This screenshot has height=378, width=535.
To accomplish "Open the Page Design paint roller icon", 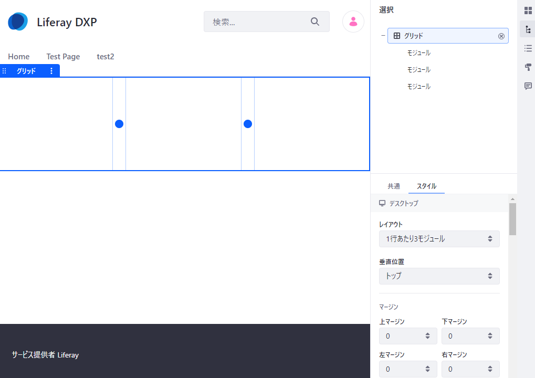I will tap(528, 67).
